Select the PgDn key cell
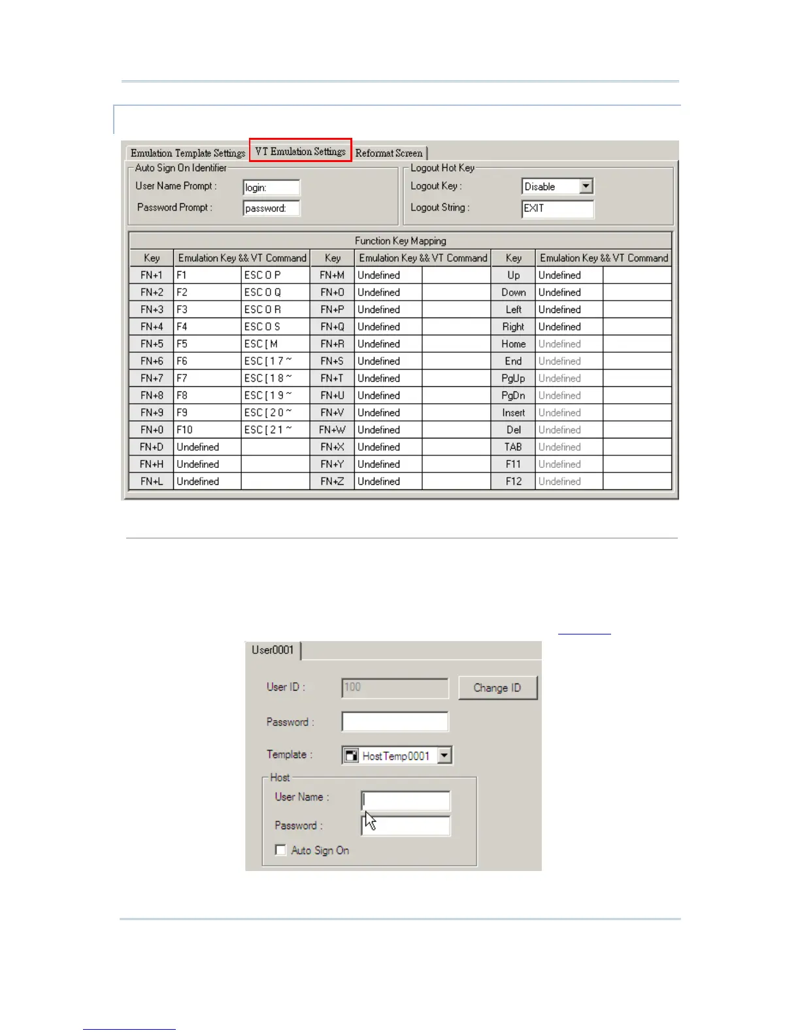 (x=513, y=395)
